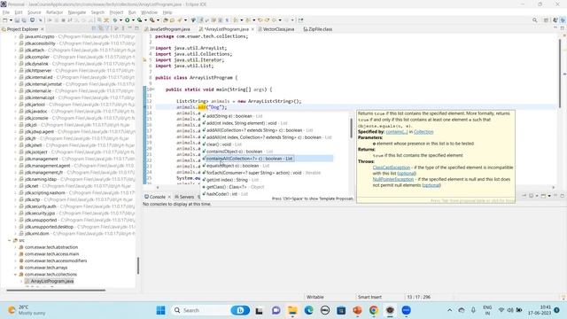Screen dimensions: 567x319
Task: Open Windows Start menu
Action: tap(160, 310)
